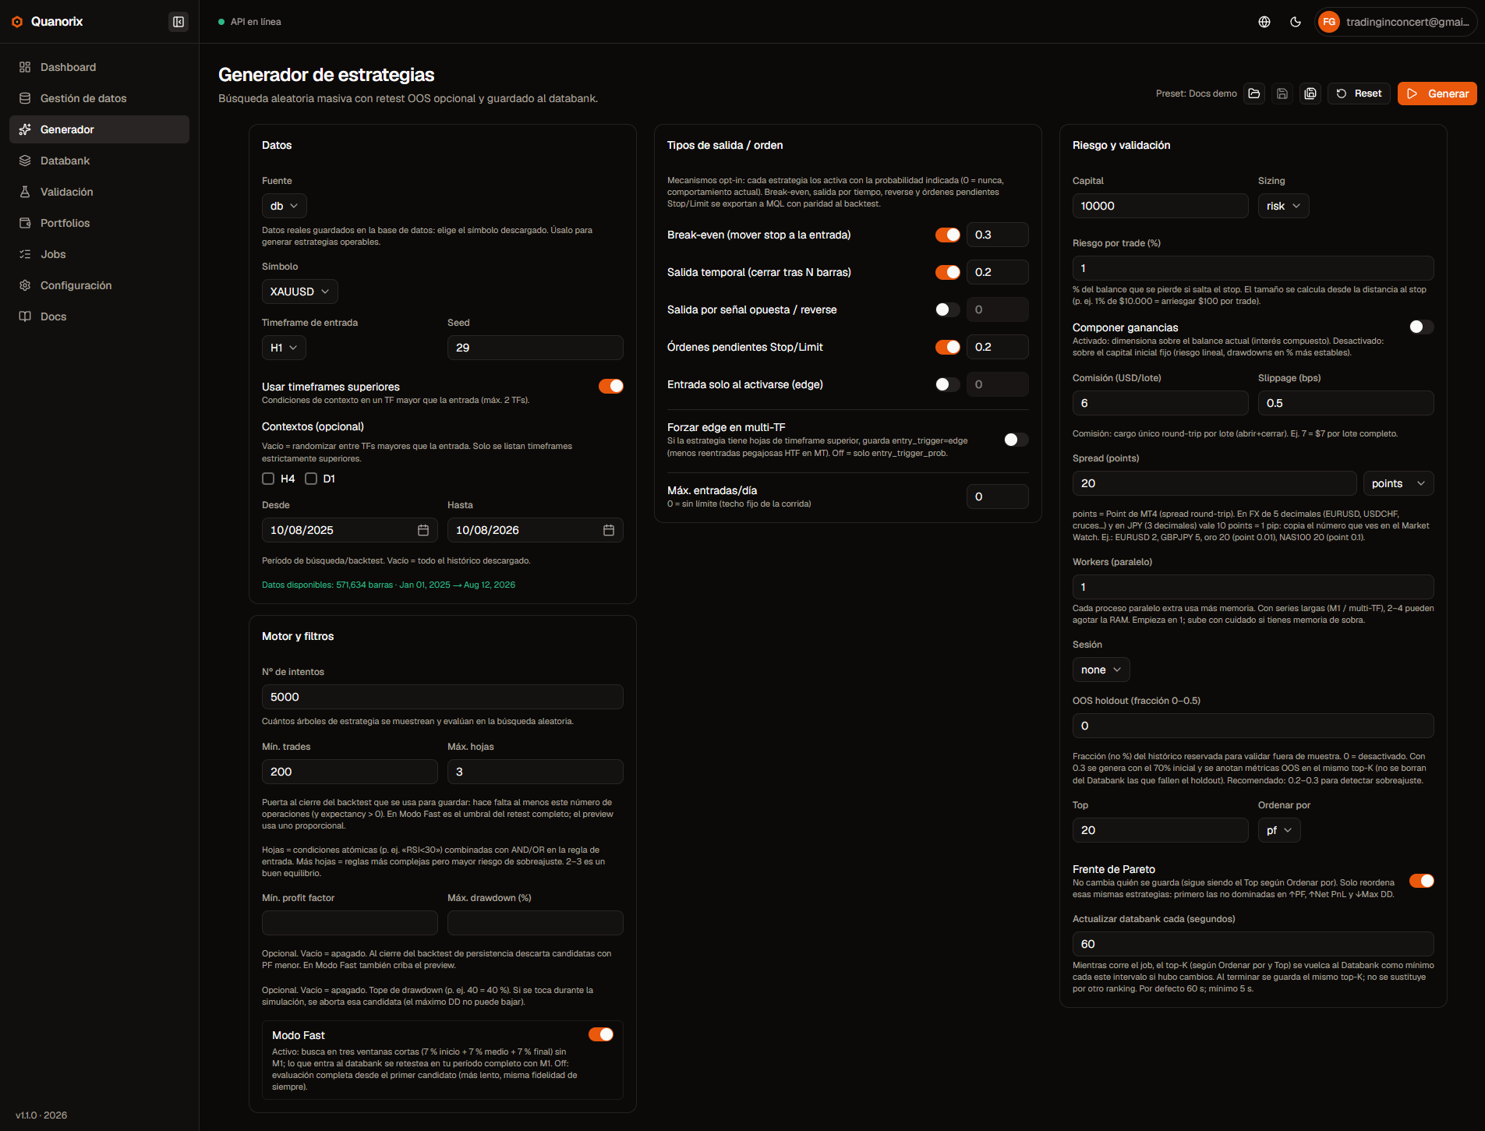Open the Ordenar por pf dropdown

1279,830
